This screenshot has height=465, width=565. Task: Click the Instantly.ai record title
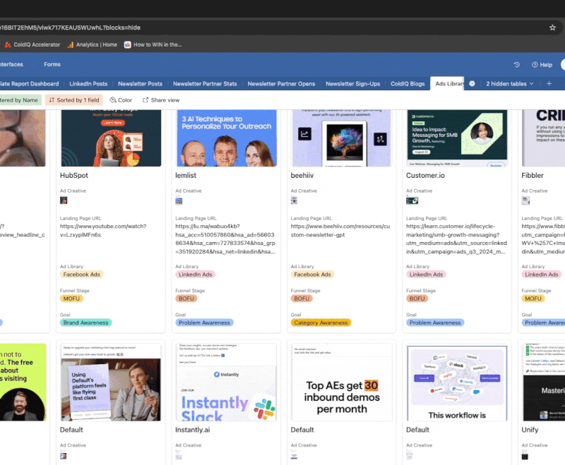click(x=192, y=430)
